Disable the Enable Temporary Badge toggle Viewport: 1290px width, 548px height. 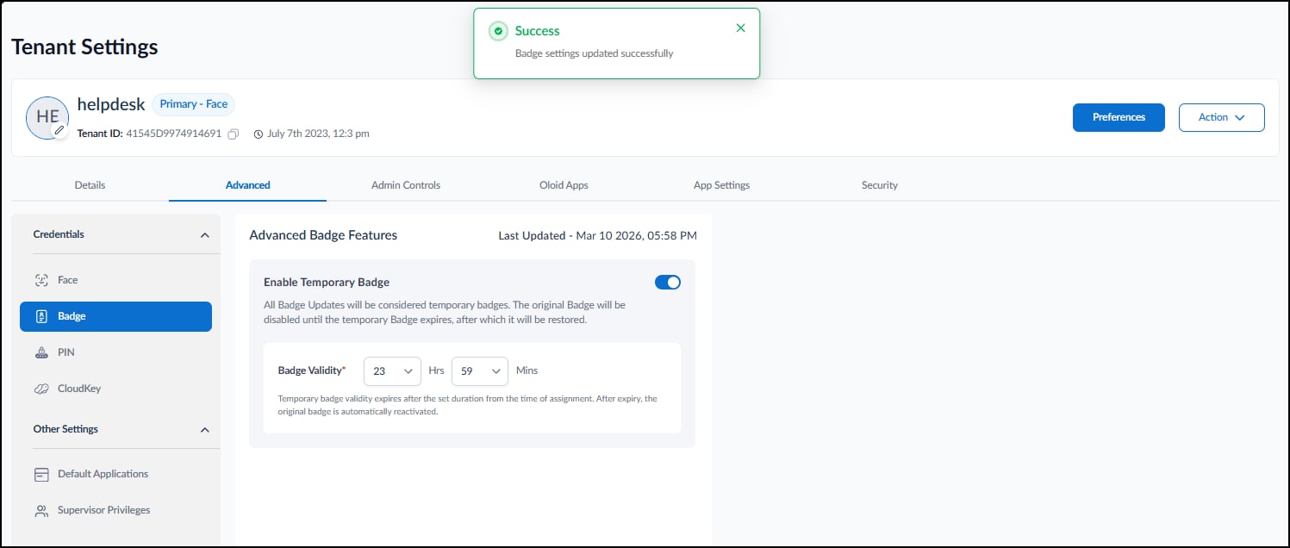pos(668,282)
